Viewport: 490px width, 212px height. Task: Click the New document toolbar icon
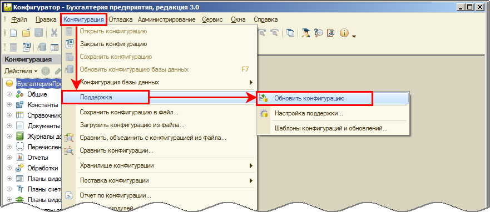coord(13,33)
